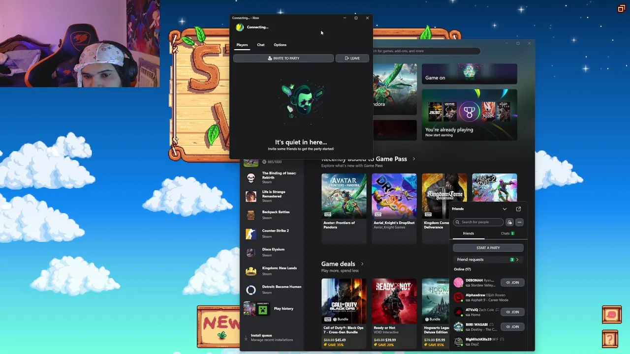Click the Install queue download icon

coord(246,337)
